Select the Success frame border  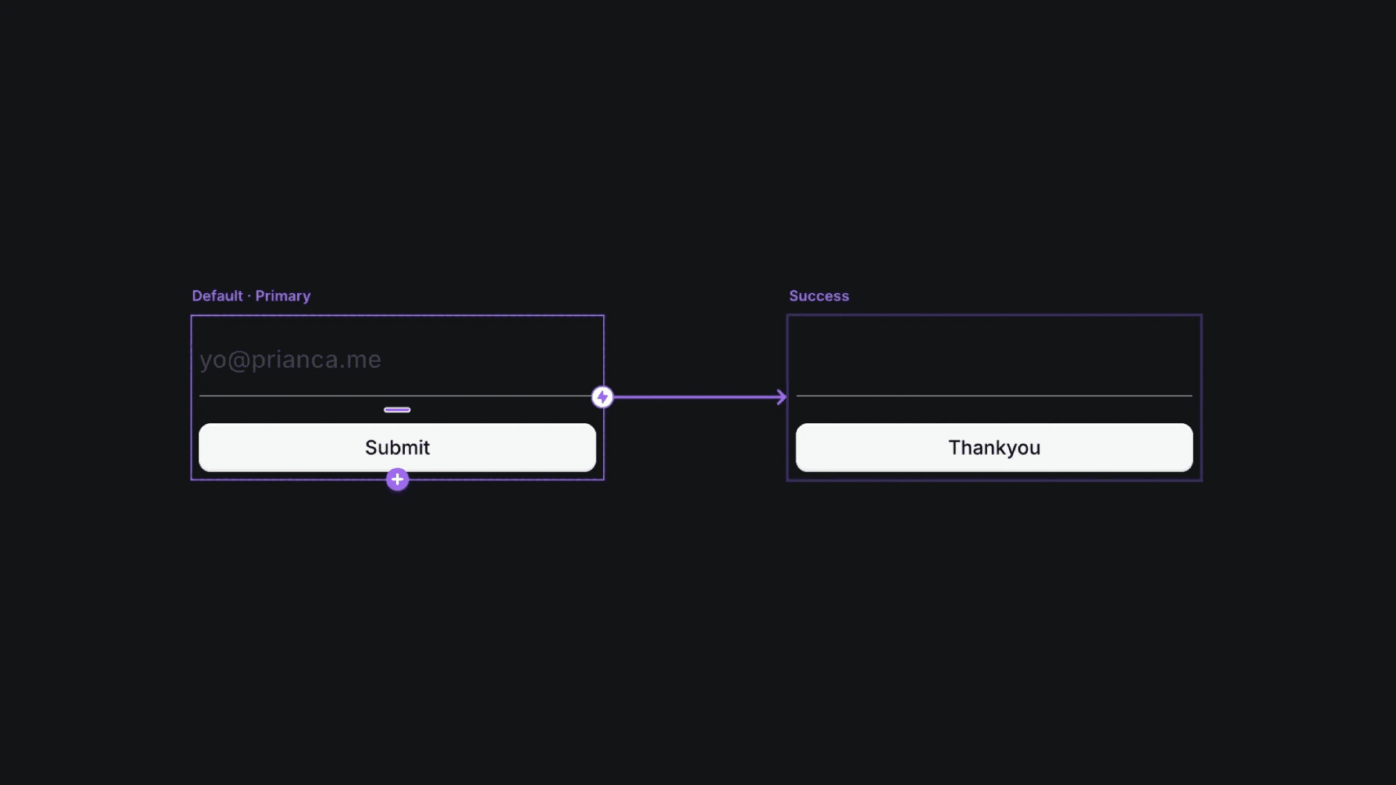coord(994,315)
